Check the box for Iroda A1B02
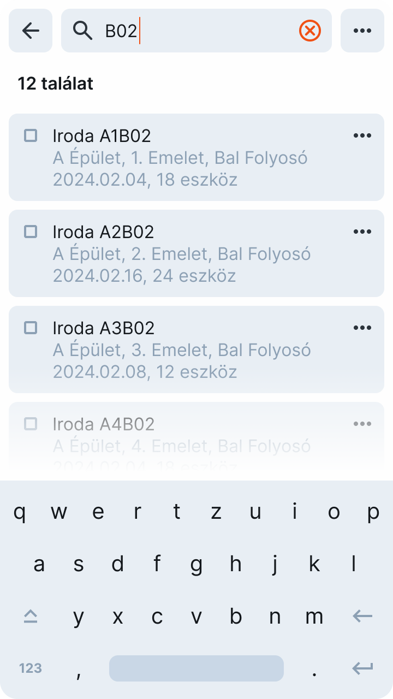The image size is (393, 699). 31,135
